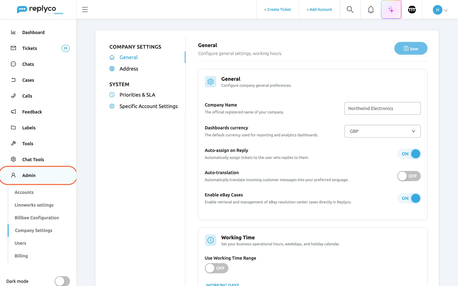Click the Tickets envelope icon
Image resolution: width=458 pixels, height=286 pixels.
pyautogui.click(x=13, y=48)
